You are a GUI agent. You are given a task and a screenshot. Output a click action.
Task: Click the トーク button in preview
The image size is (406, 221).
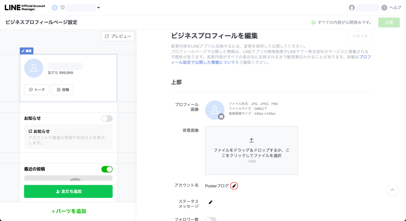[x=37, y=90]
